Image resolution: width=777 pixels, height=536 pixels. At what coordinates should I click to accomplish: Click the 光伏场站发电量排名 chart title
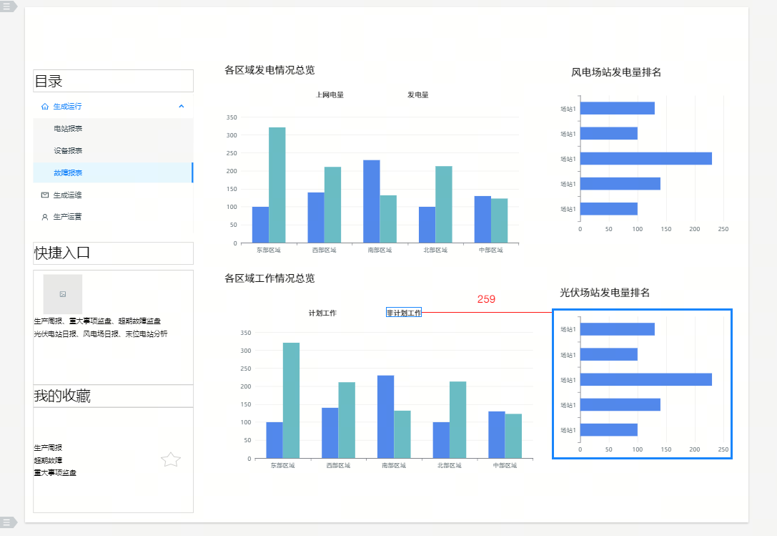point(605,293)
